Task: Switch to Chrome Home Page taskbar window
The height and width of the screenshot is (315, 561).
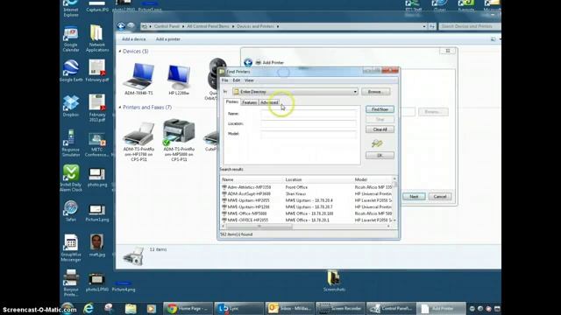Action: (188, 308)
